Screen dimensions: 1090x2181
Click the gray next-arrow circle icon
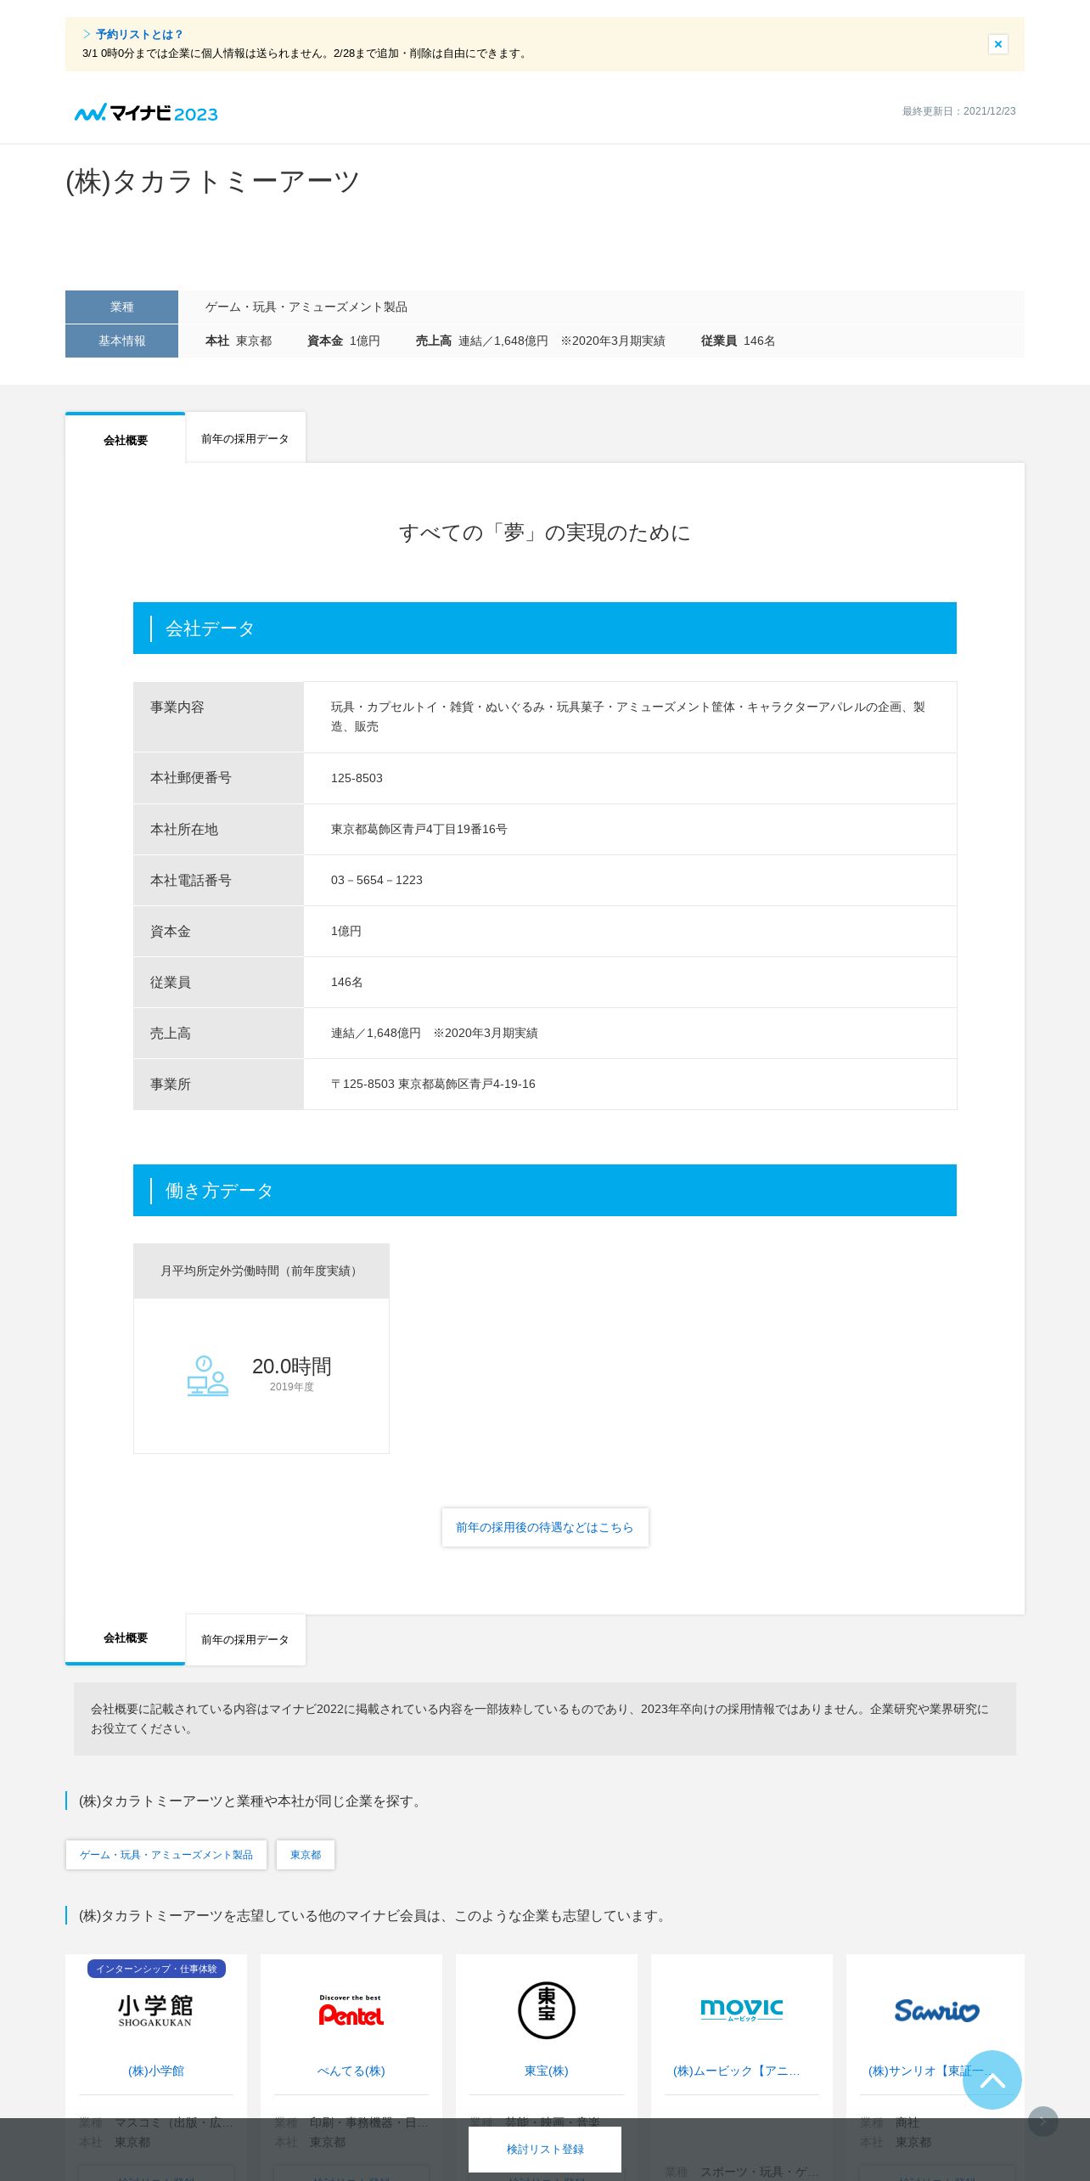click(x=1043, y=2122)
